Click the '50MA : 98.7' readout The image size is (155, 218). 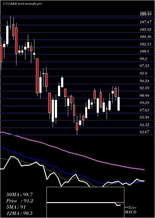coord(19,195)
